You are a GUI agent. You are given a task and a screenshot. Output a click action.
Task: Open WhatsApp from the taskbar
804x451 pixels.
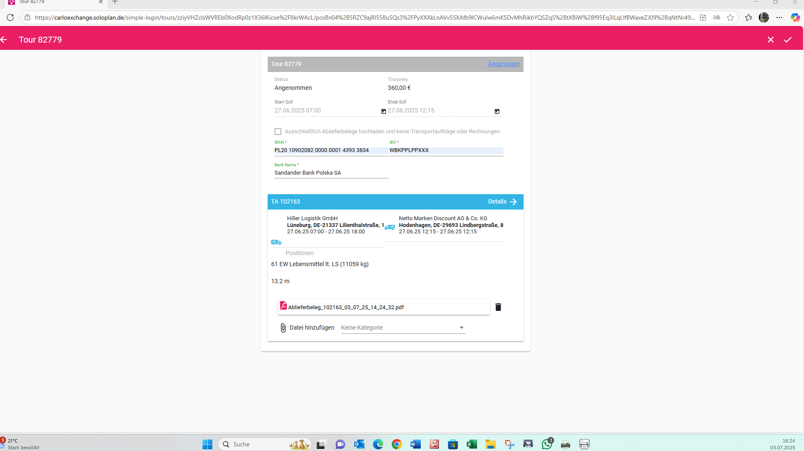[547, 444]
